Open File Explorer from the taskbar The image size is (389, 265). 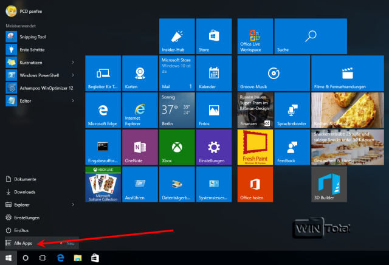click(x=78, y=258)
